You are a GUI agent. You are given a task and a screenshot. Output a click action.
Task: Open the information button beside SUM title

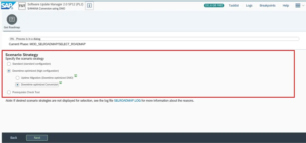[x=89, y=6]
